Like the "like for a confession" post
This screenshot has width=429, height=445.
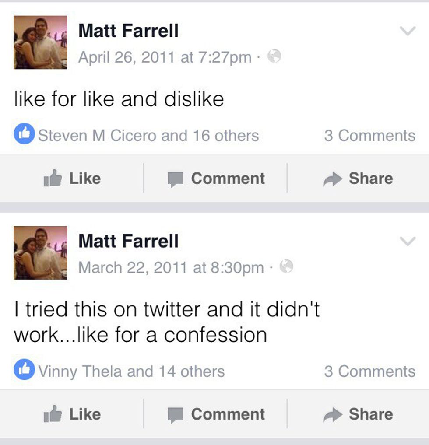pos(72,414)
